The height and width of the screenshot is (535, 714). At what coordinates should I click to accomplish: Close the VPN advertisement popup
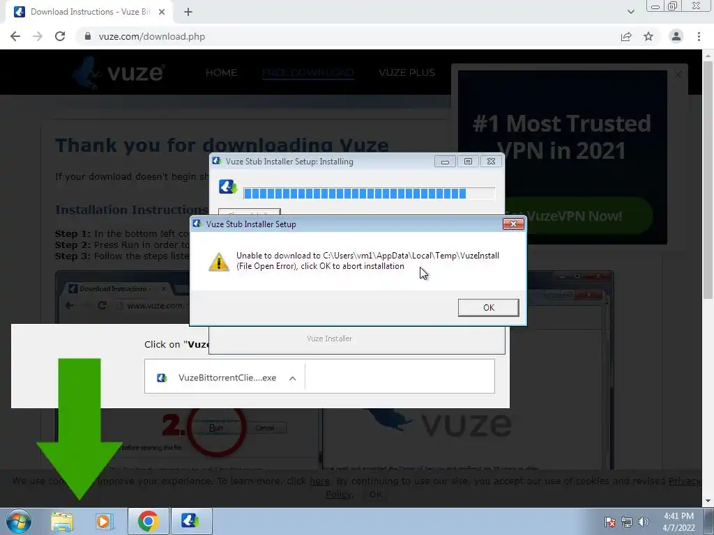point(678,75)
